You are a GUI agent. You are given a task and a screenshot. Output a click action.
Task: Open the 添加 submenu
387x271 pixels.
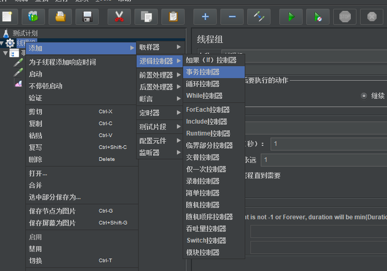pyautogui.click(x=81, y=48)
